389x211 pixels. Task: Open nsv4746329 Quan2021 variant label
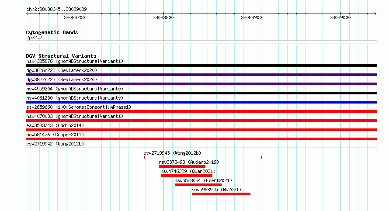coord(188,171)
